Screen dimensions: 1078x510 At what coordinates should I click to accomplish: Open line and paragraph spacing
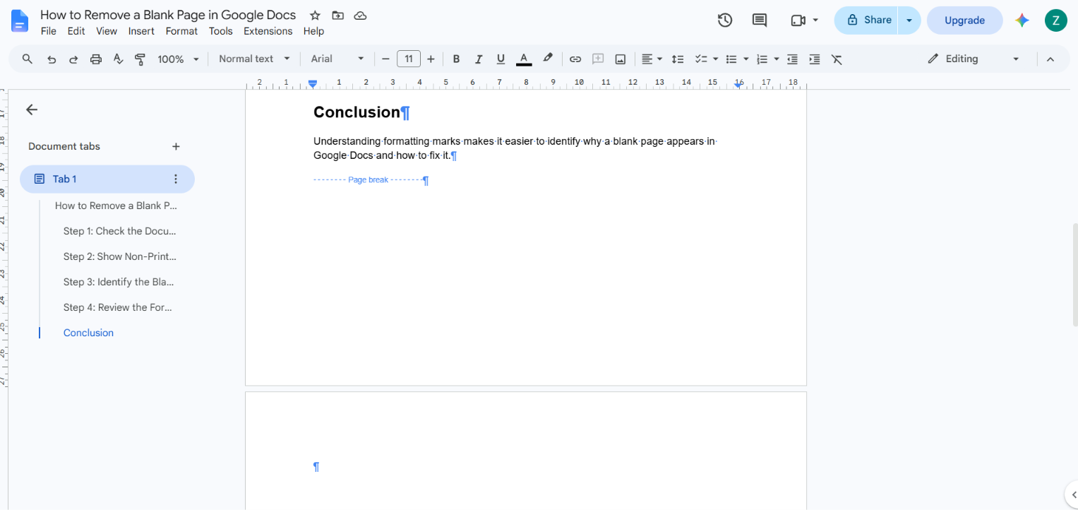(x=678, y=59)
